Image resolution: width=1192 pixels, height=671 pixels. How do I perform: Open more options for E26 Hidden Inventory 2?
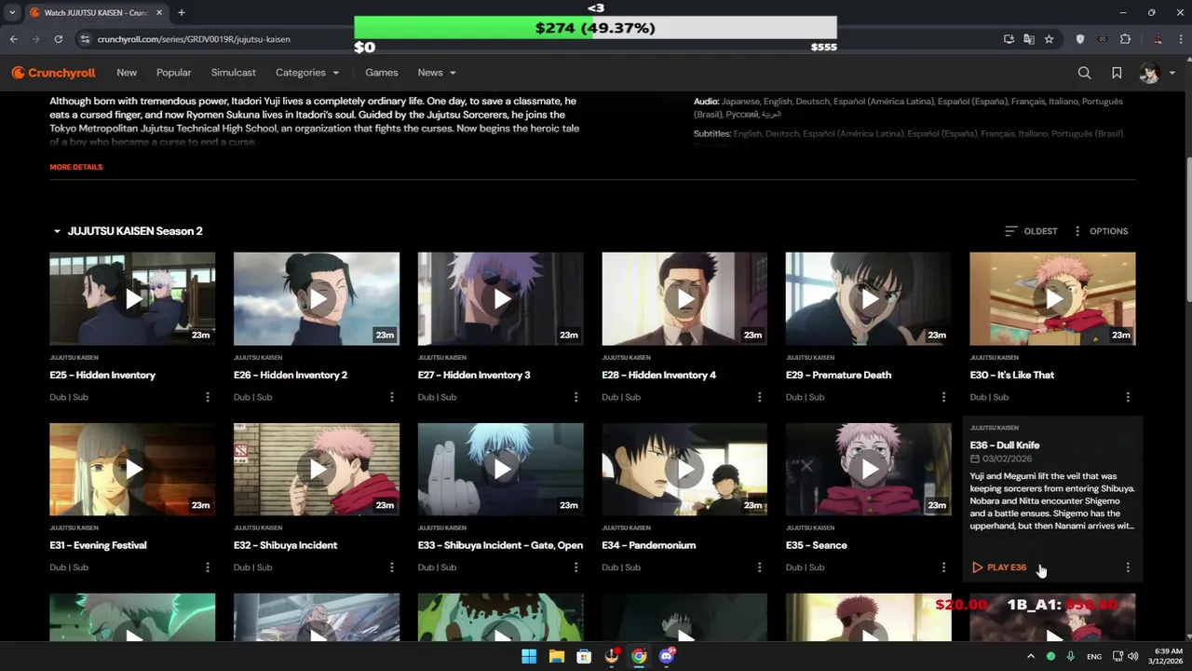click(391, 397)
